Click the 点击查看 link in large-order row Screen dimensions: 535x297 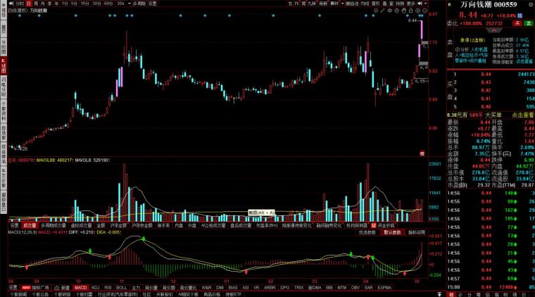(x=523, y=115)
